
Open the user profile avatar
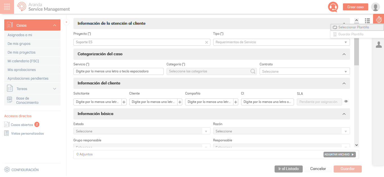376,7
